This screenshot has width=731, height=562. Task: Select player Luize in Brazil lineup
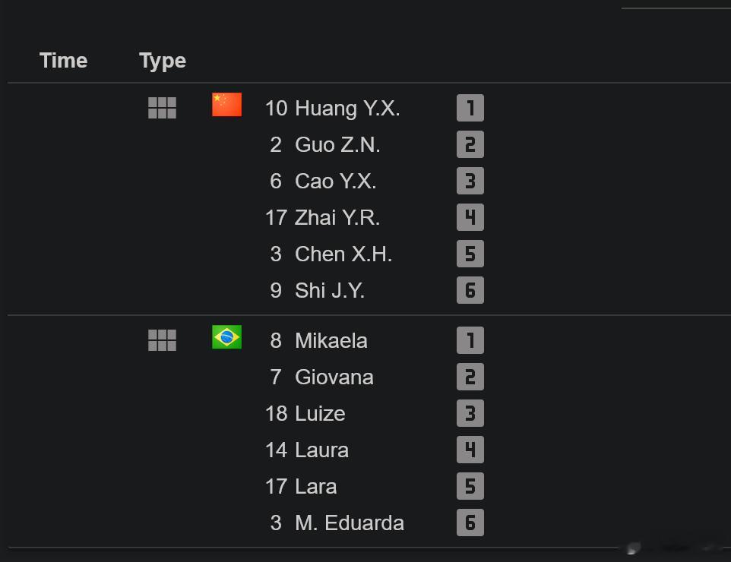click(320, 413)
